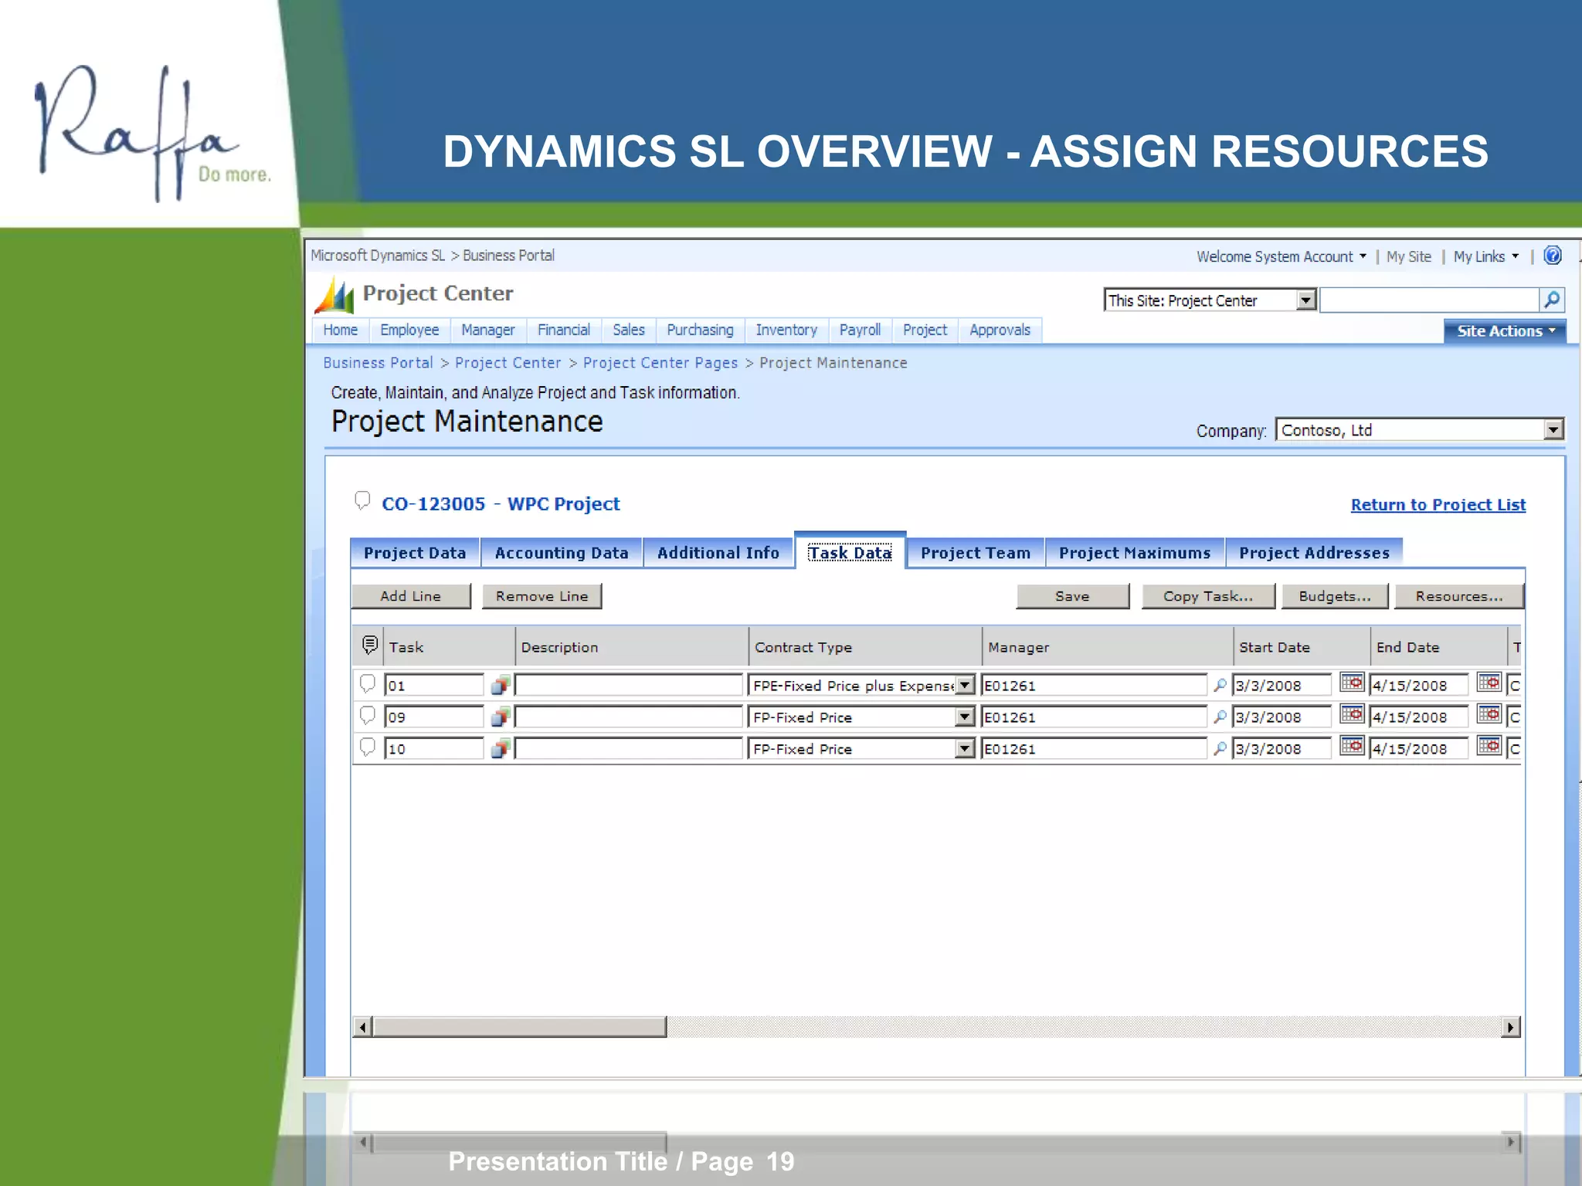Open the Approvals navigation item

pos(1000,330)
